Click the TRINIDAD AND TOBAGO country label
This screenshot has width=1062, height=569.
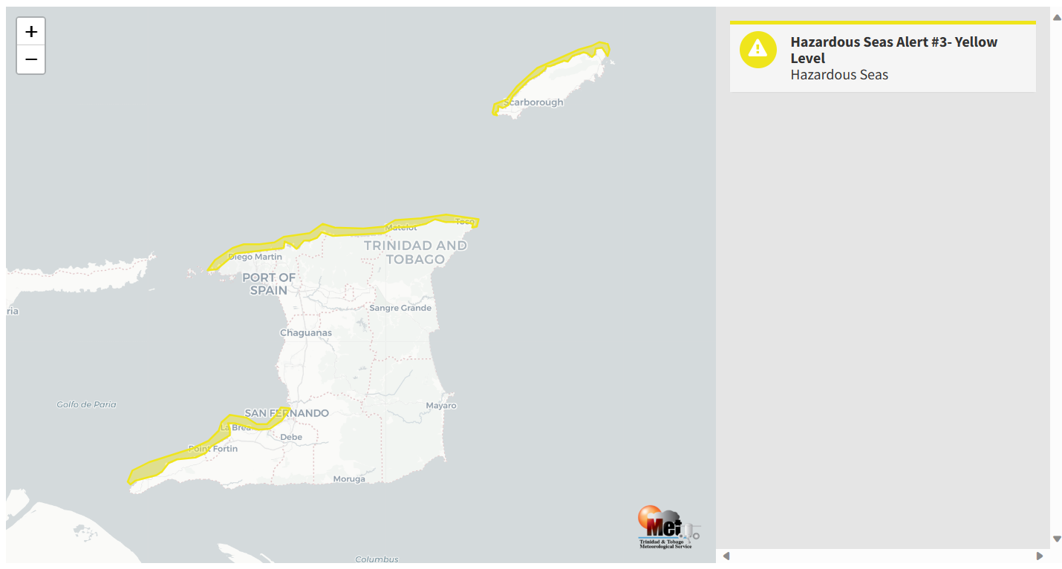415,252
